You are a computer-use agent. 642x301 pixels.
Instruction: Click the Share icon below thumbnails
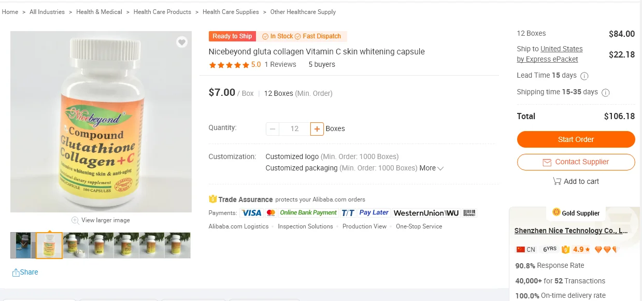[16, 273]
